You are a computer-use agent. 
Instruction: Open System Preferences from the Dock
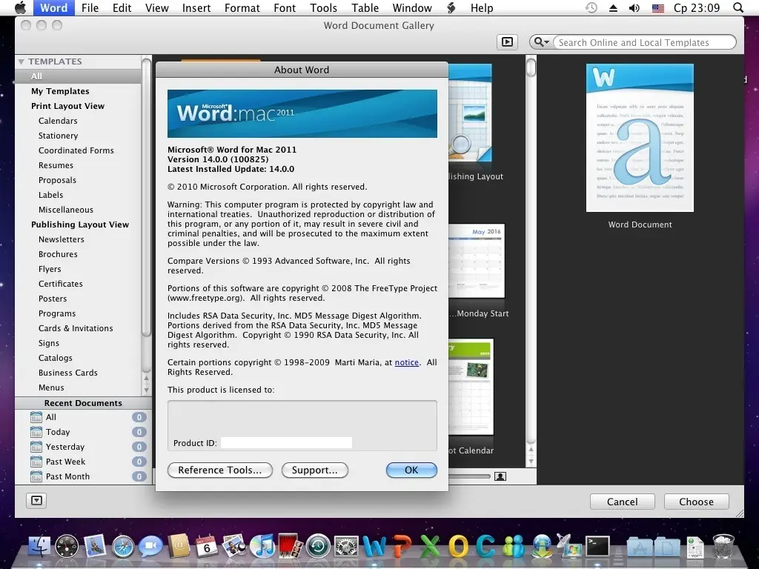pos(346,547)
